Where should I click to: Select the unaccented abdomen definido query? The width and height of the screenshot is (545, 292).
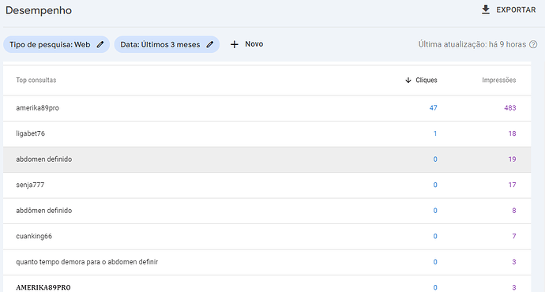pos(43,159)
